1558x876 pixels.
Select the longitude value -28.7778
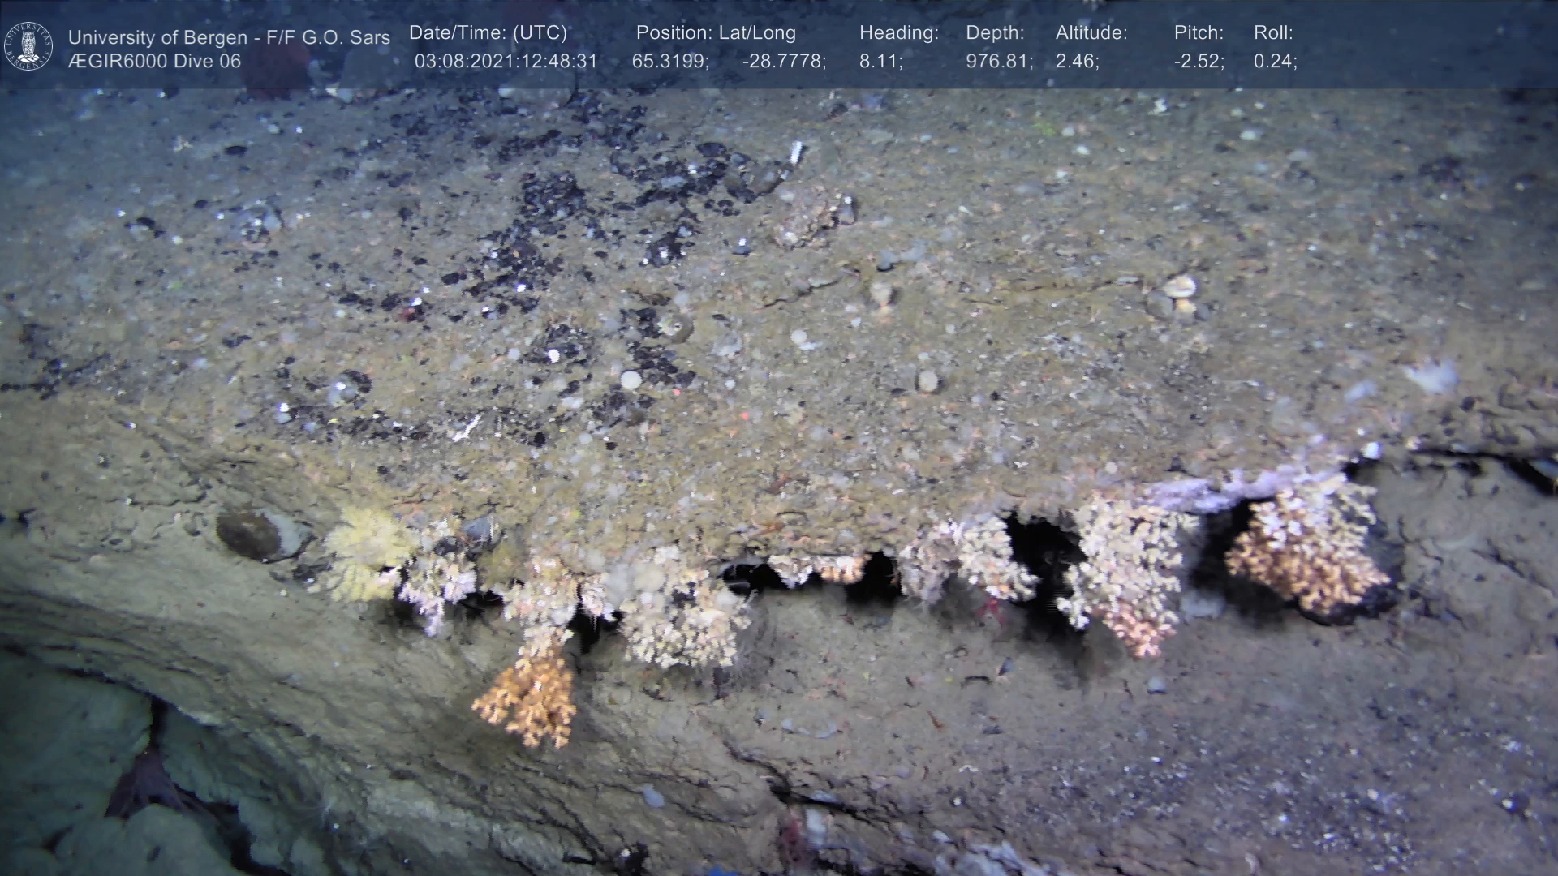[784, 62]
